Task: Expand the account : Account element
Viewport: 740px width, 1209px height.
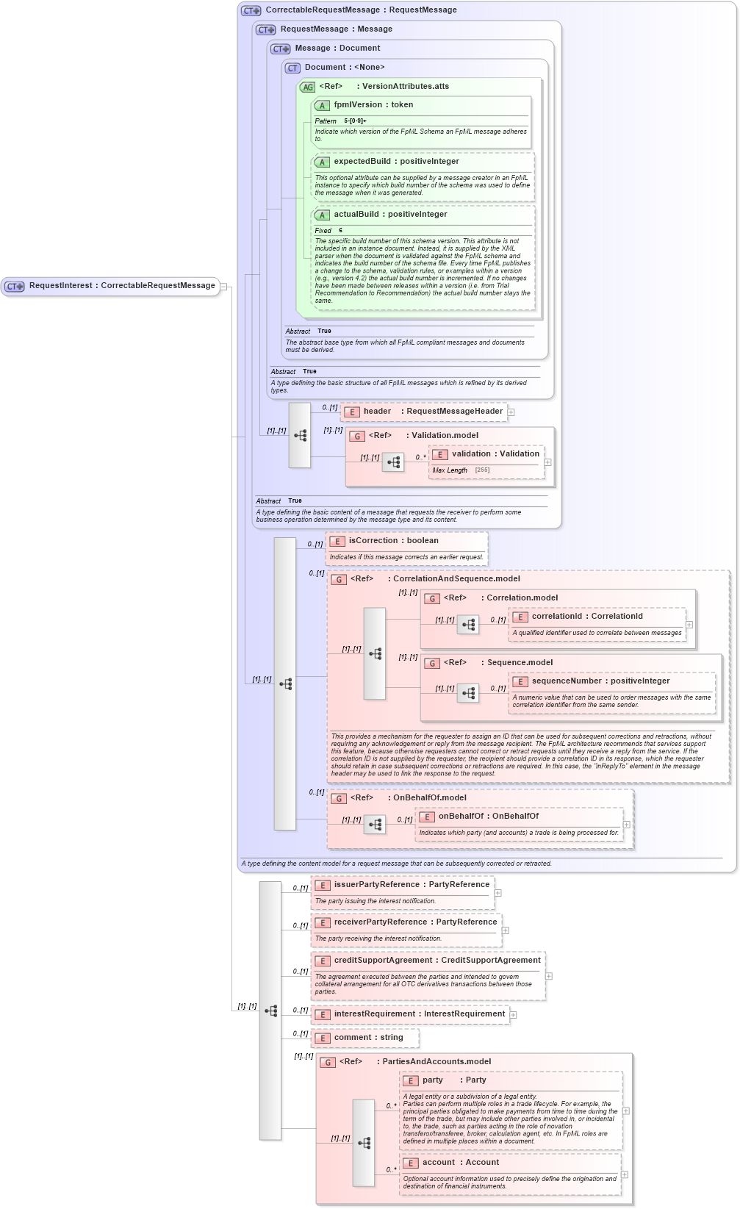Action: click(x=625, y=1174)
